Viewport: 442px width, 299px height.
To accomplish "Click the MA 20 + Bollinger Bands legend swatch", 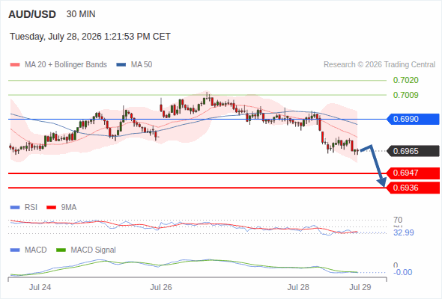I will pyautogui.click(x=15, y=65).
